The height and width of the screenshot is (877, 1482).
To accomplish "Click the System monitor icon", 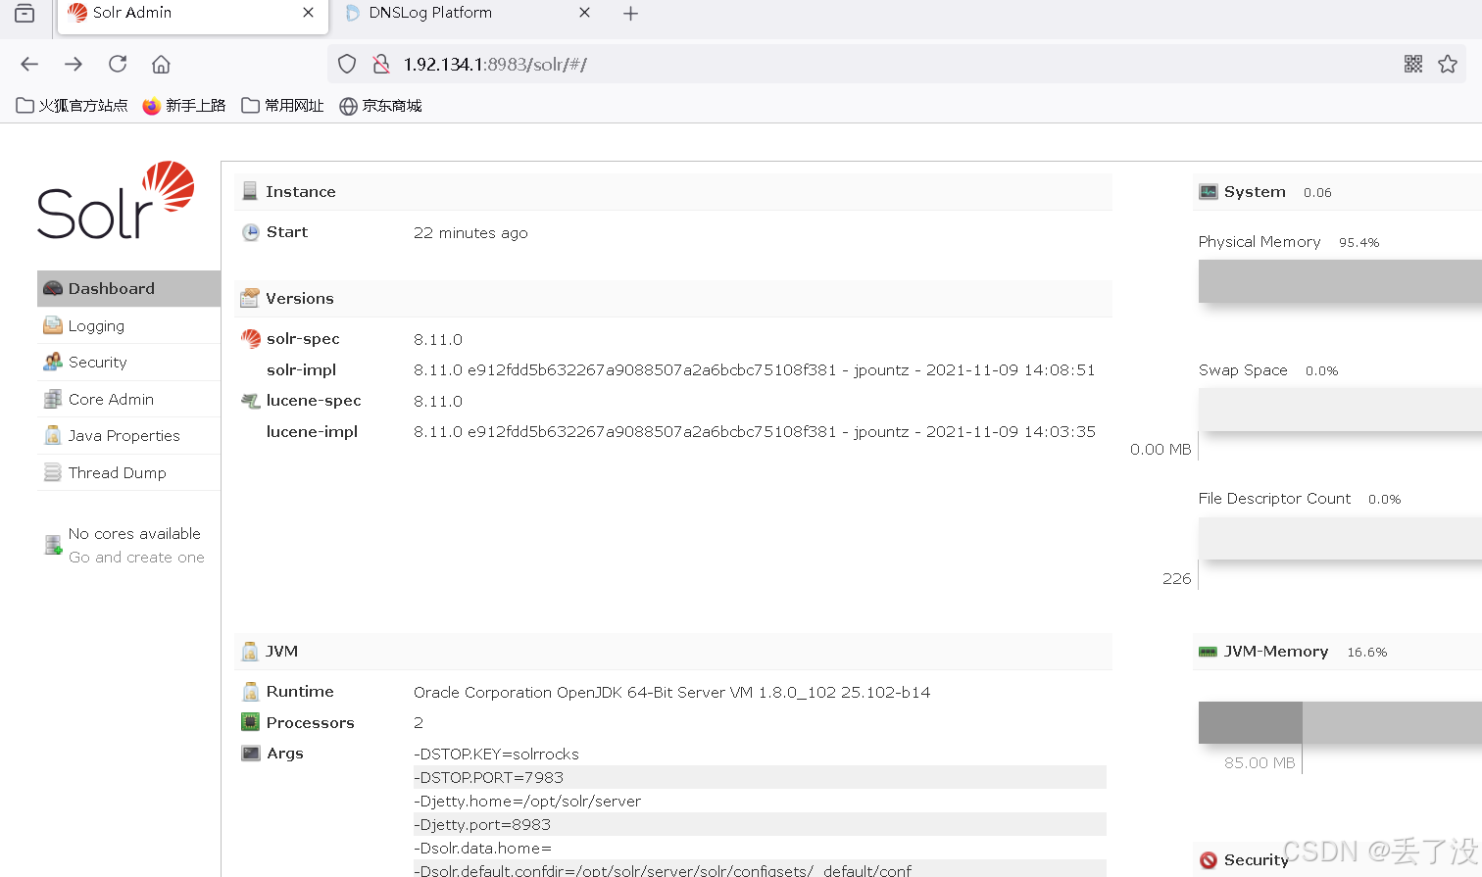I will (x=1209, y=192).
